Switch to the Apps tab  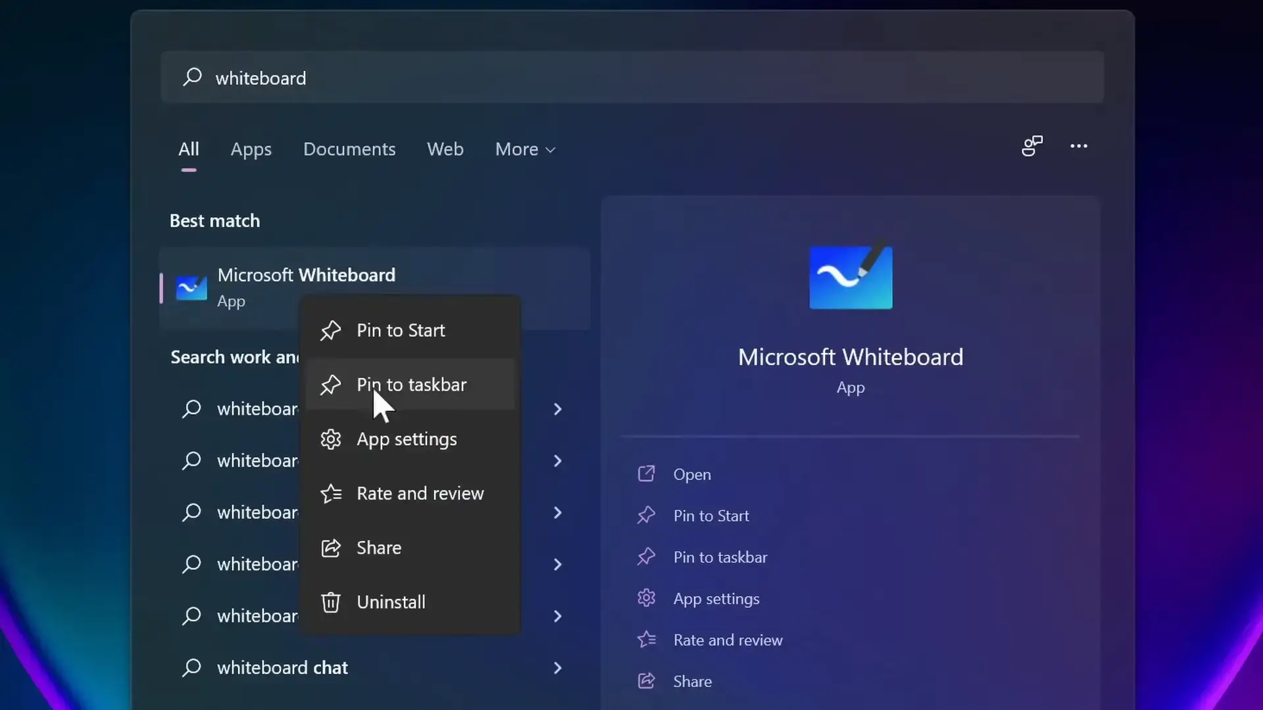click(251, 150)
